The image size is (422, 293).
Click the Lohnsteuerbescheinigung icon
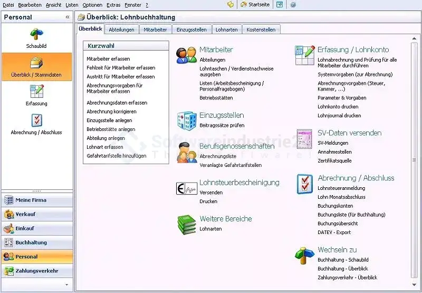coord(186,188)
